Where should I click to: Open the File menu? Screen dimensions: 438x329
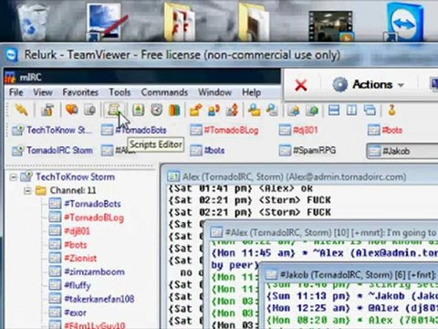pyautogui.click(x=16, y=92)
